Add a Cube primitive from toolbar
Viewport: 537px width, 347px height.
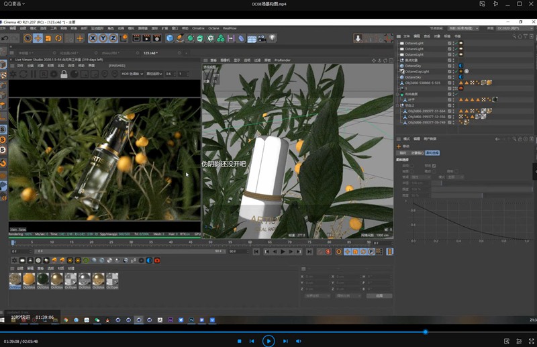tap(170, 38)
